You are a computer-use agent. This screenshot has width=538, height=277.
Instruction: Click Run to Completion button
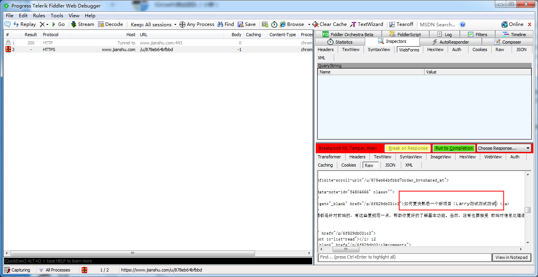pos(454,148)
